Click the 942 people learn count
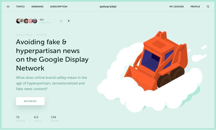The height and width of the screenshot is (130, 216). click(46, 21)
